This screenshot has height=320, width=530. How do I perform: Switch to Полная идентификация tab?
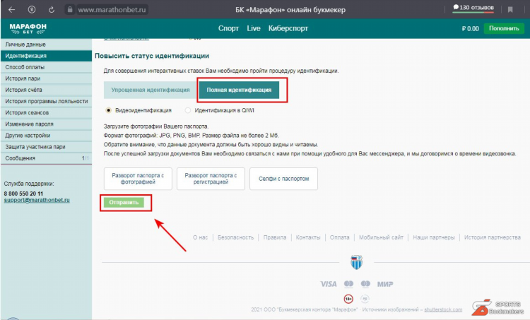(239, 90)
